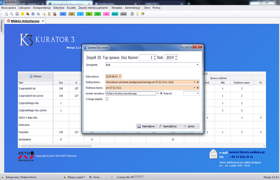Click the Odśwież refresh button
The image size is (280, 180).
(x=35, y=76)
